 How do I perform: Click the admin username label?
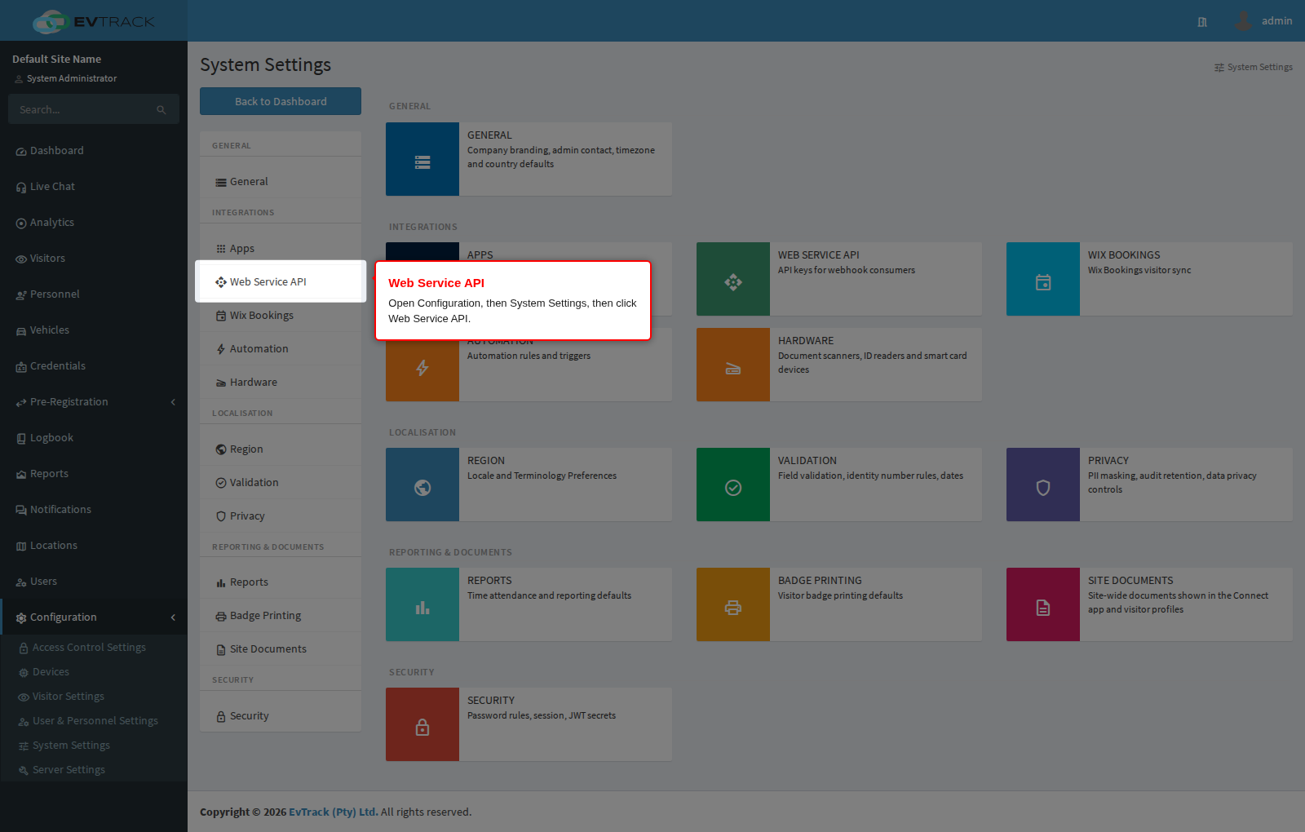click(1276, 21)
